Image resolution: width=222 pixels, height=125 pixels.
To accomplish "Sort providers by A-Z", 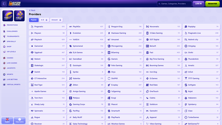I will tap(44, 20).
